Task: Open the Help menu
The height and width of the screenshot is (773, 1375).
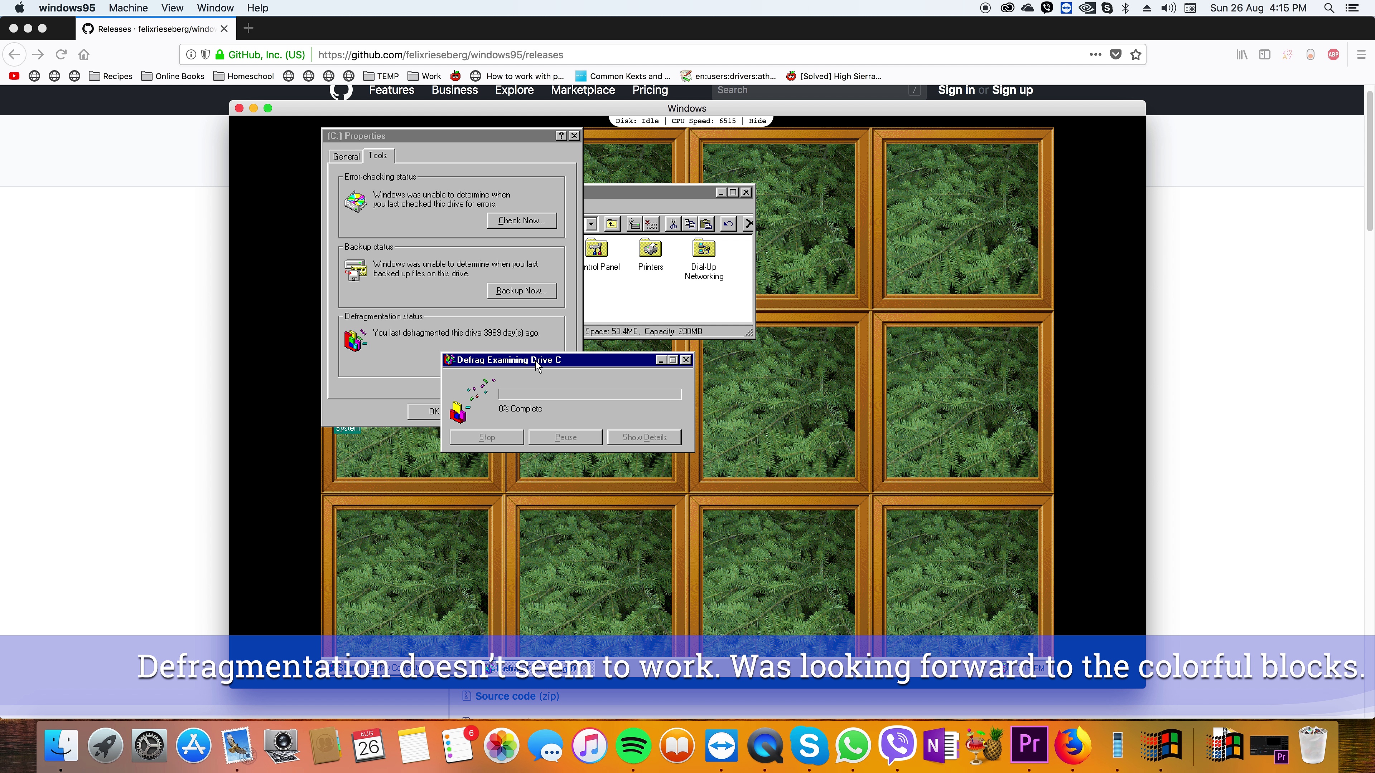Action: [257, 8]
